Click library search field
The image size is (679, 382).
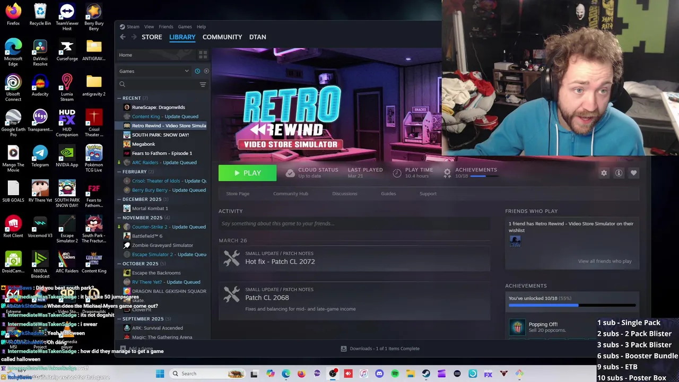click(159, 84)
